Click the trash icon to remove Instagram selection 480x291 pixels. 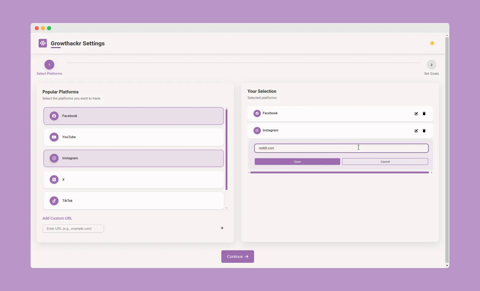tap(424, 130)
